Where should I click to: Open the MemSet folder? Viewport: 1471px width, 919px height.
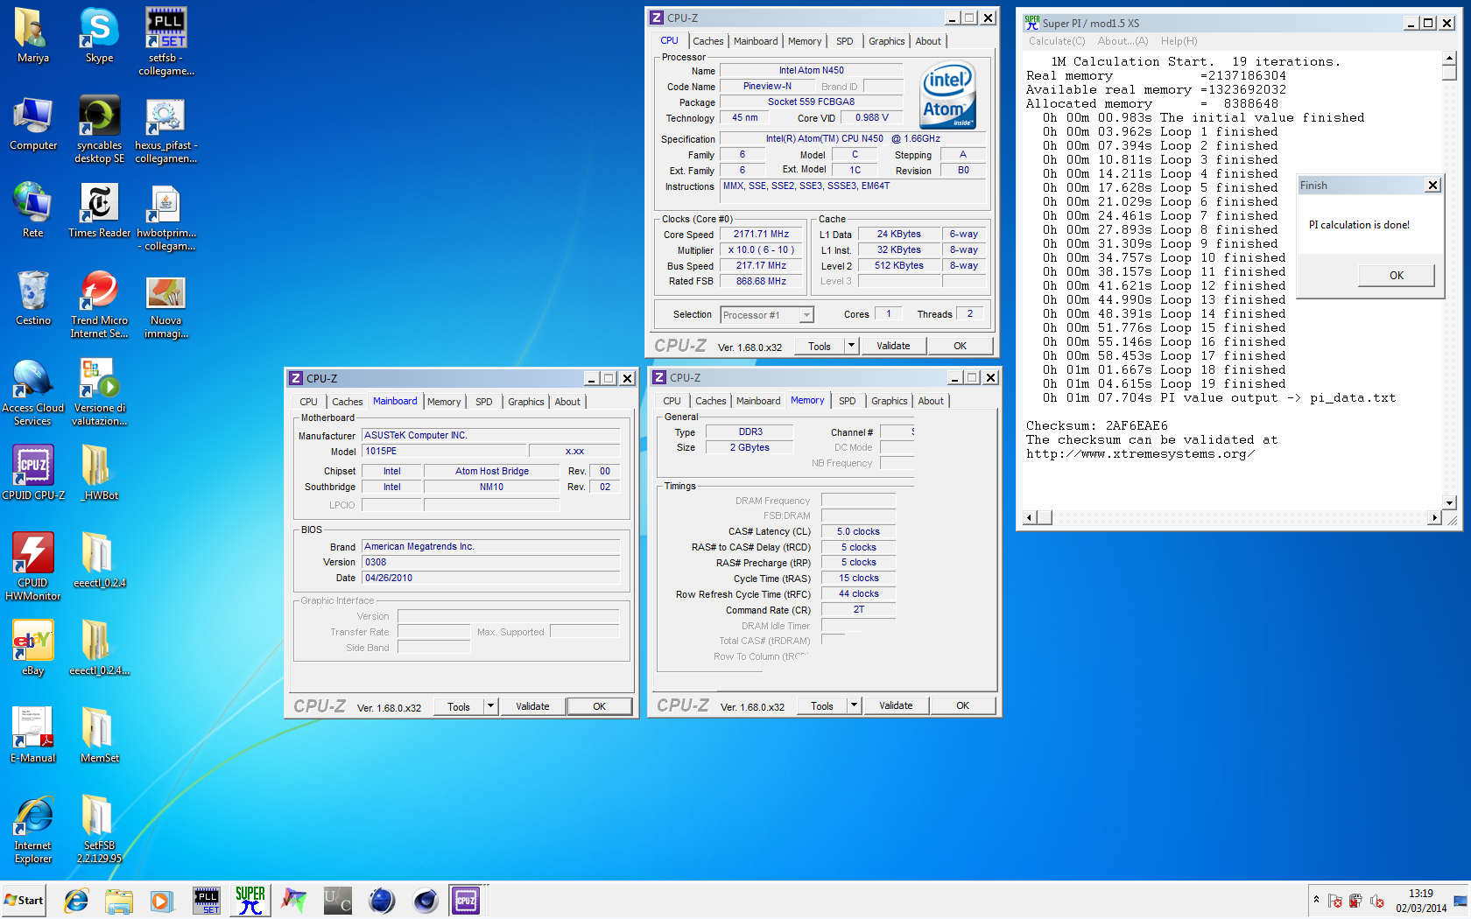pyautogui.click(x=99, y=735)
